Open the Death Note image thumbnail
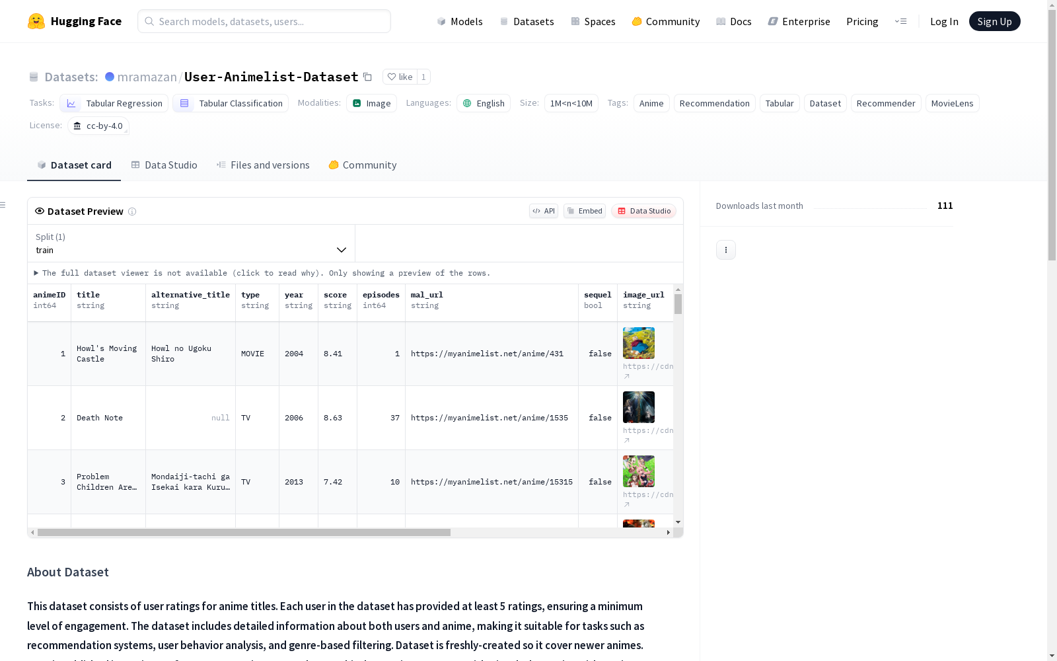 pos(639,407)
